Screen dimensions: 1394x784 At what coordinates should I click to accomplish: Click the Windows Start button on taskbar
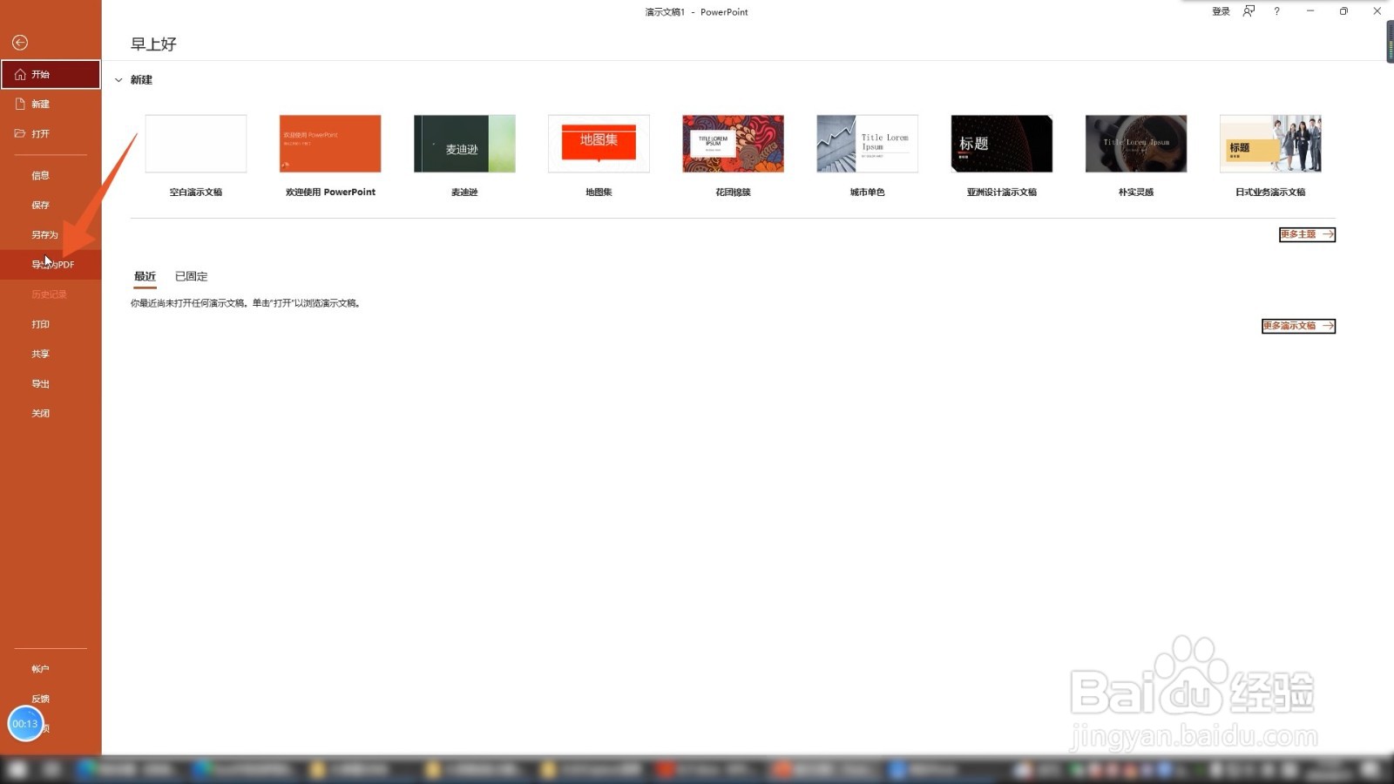coord(17,770)
